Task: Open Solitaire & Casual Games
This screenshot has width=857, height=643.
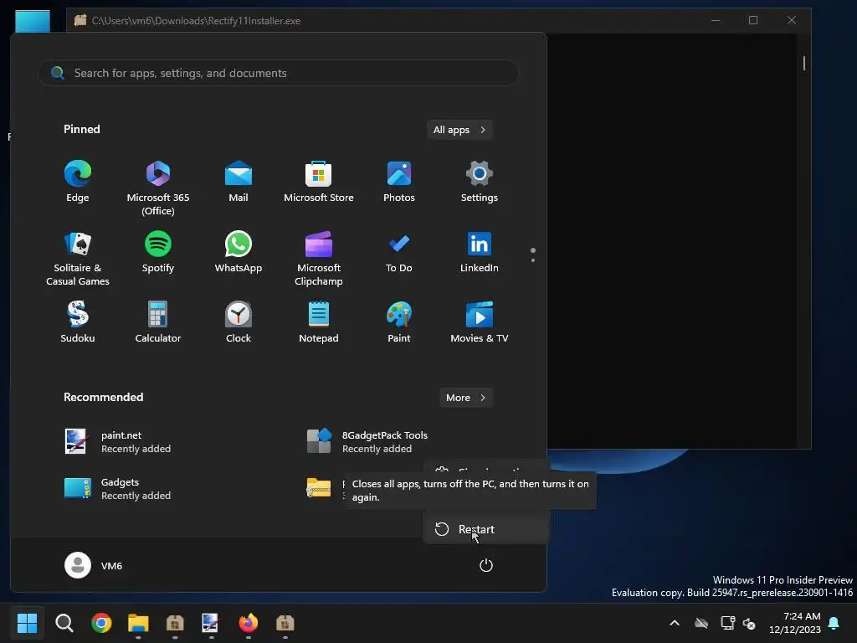Action: pos(78,258)
